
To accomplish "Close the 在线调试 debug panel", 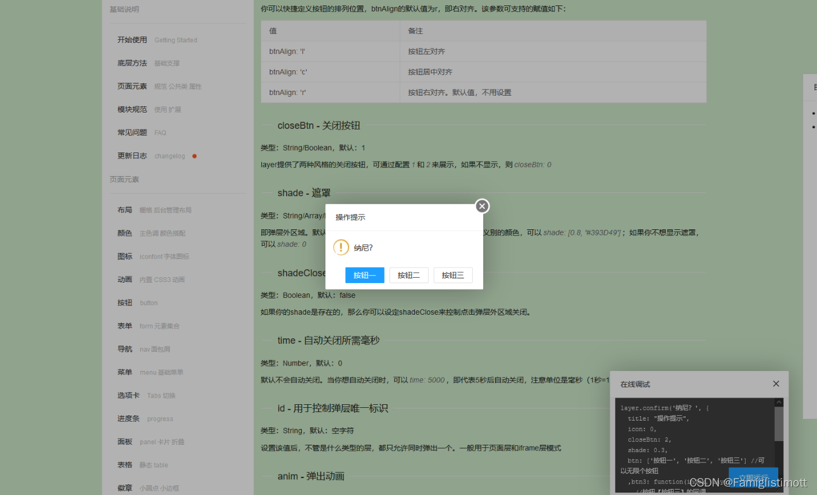I will (776, 384).
